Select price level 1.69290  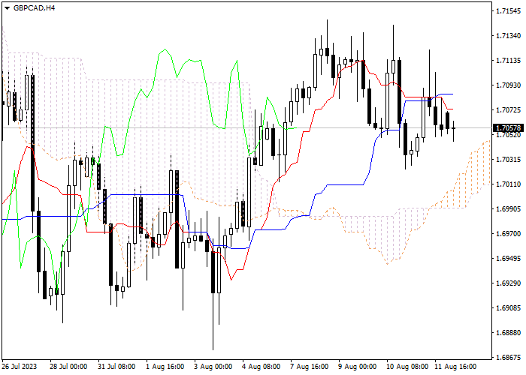(508, 283)
